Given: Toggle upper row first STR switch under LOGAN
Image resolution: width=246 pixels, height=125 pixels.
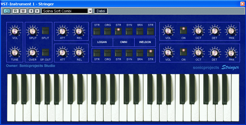Looking at the screenshot, I should point(97,31).
